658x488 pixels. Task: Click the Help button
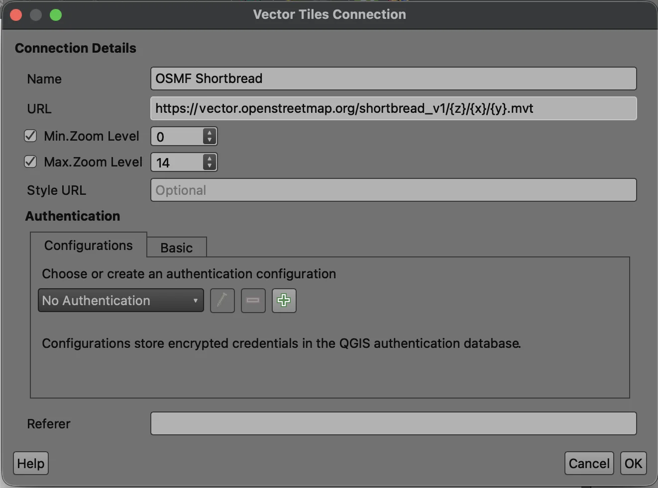pos(30,463)
